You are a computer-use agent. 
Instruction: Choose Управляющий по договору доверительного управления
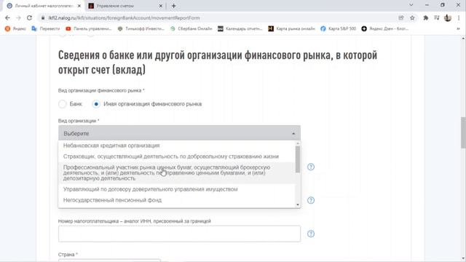(x=176, y=189)
